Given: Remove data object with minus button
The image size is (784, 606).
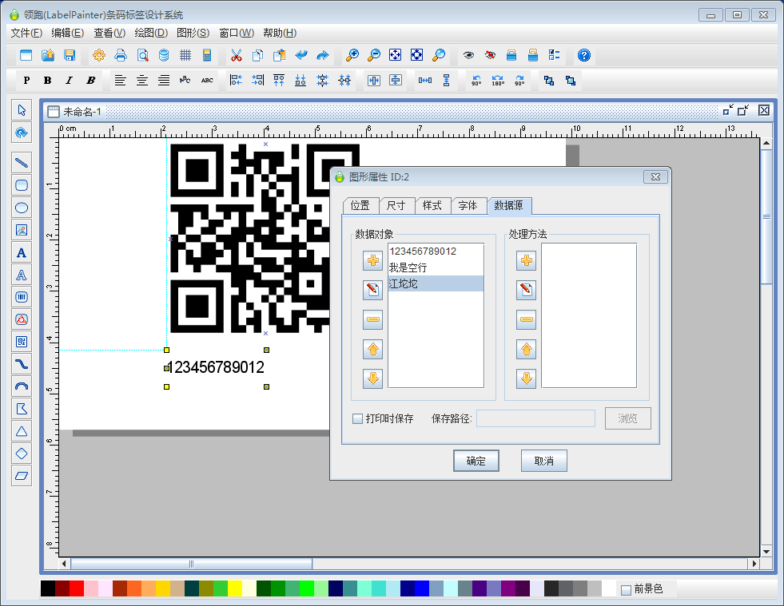Looking at the screenshot, I should (373, 319).
